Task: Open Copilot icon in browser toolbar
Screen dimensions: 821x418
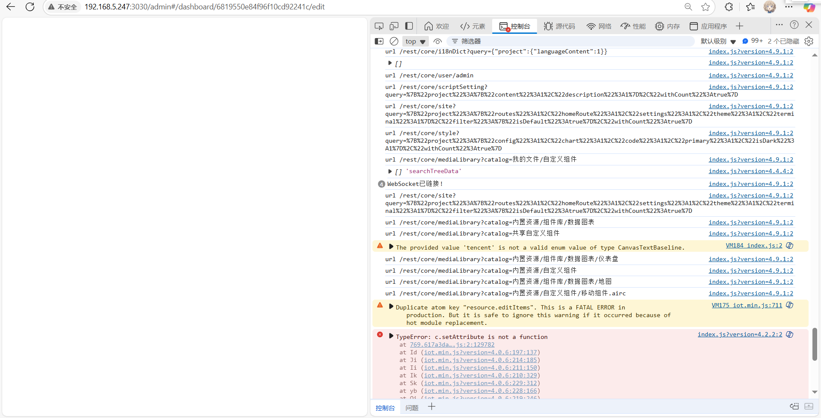Action: tap(809, 7)
